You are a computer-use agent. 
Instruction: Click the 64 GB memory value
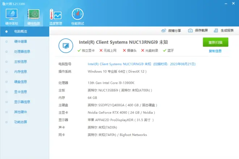(92, 98)
